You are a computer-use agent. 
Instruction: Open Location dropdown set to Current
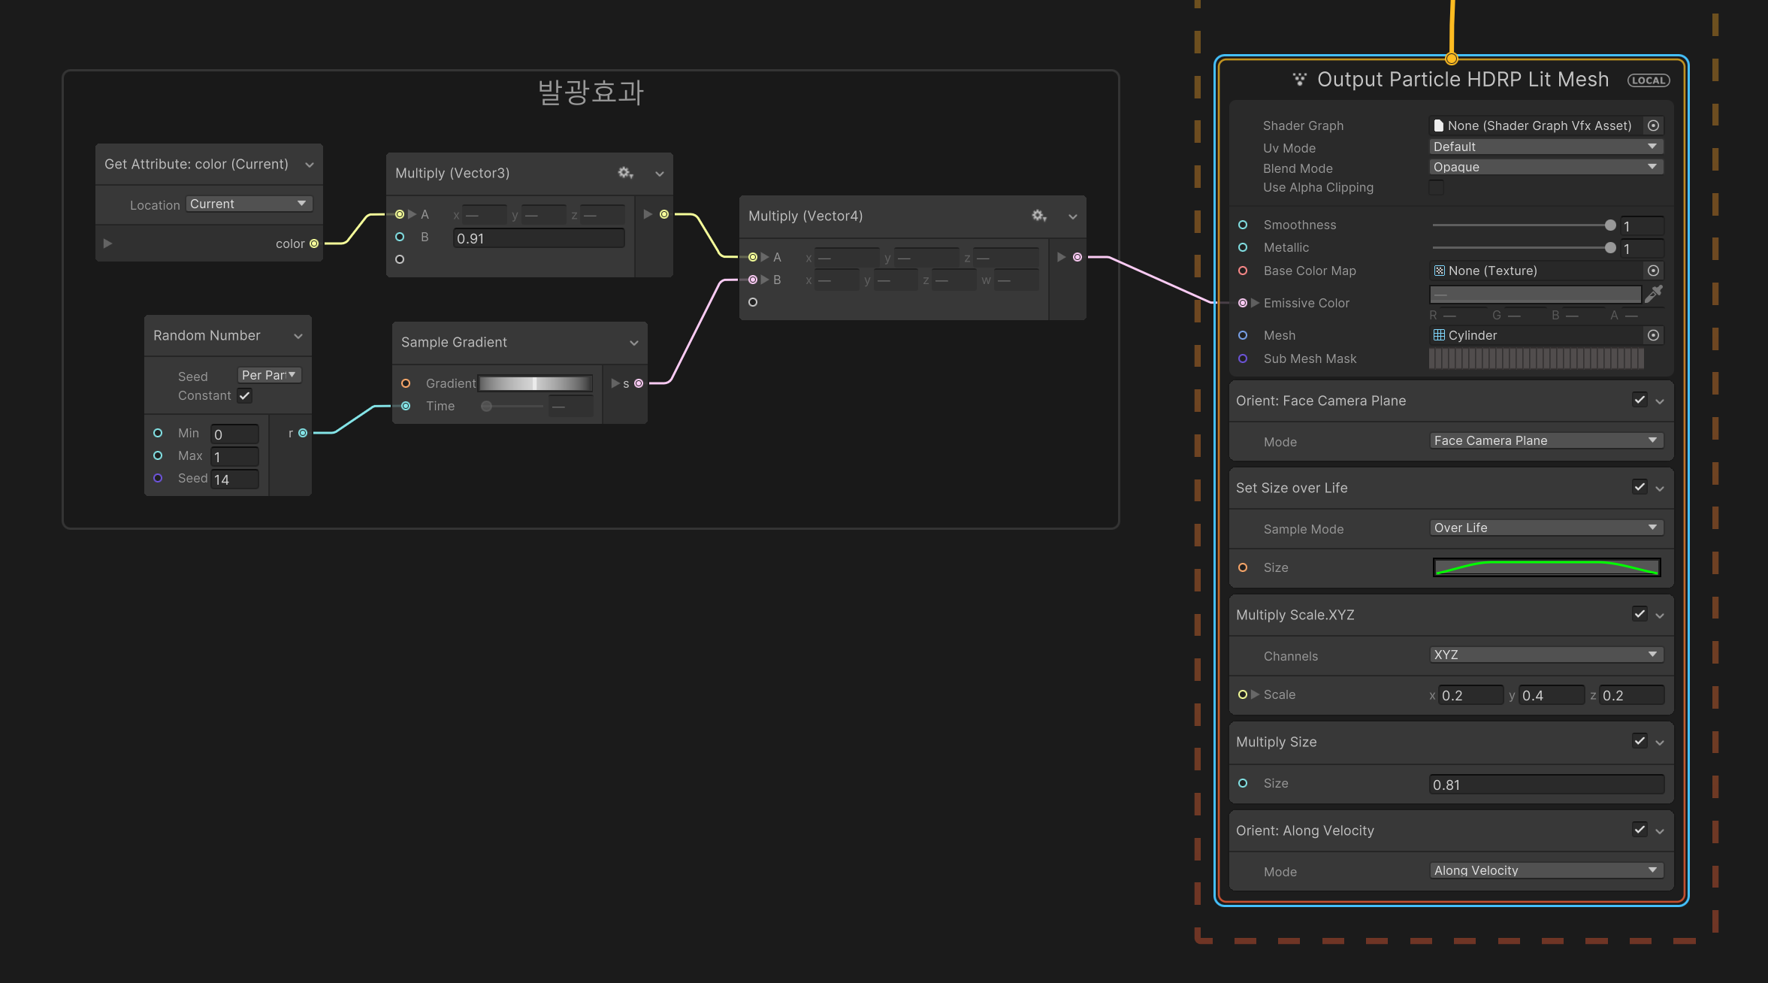pyautogui.click(x=248, y=204)
